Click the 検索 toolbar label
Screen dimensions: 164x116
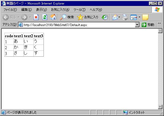(x=71, y=17)
